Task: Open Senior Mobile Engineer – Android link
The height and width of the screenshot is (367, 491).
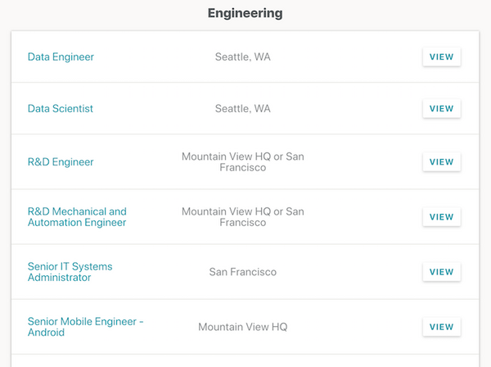Action: point(85,327)
